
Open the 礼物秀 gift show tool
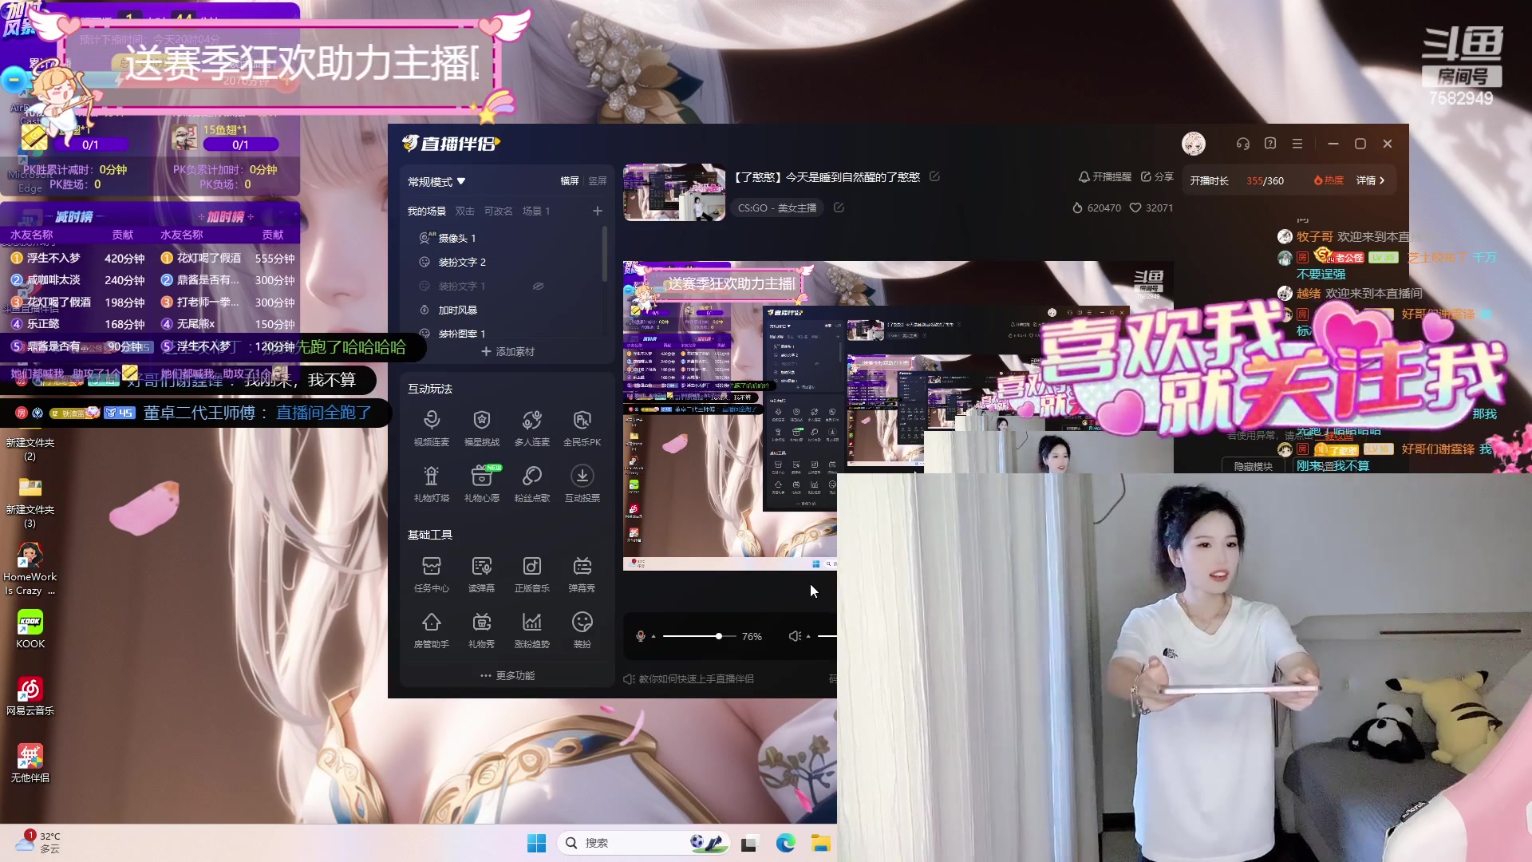(481, 630)
